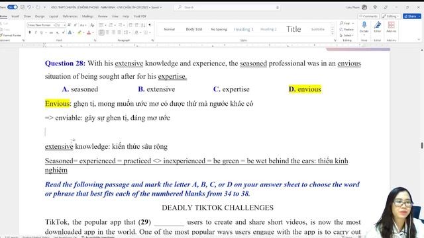The width and height of the screenshot is (424, 238).
Task: Justify the paragraph text
Action: [119, 32]
